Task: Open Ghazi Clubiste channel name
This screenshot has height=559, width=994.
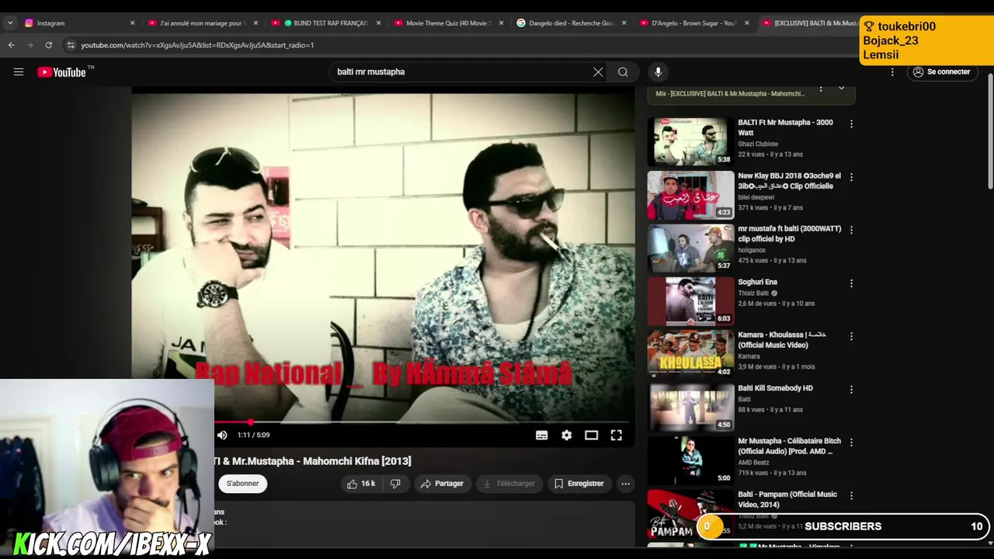Action: coord(758,144)
